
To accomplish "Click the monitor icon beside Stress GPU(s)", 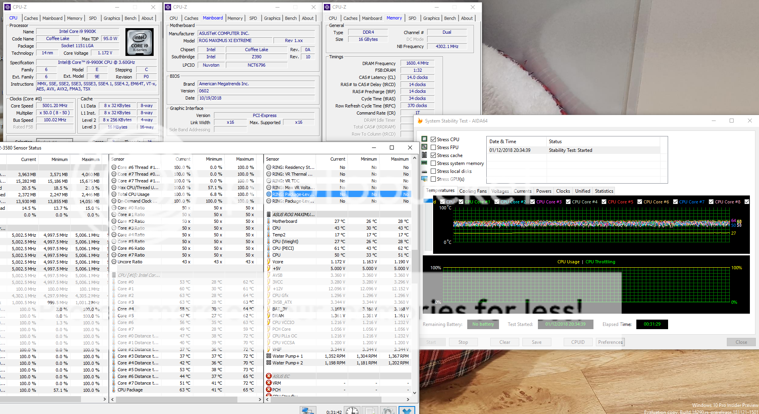I will (x=424, y=179).
